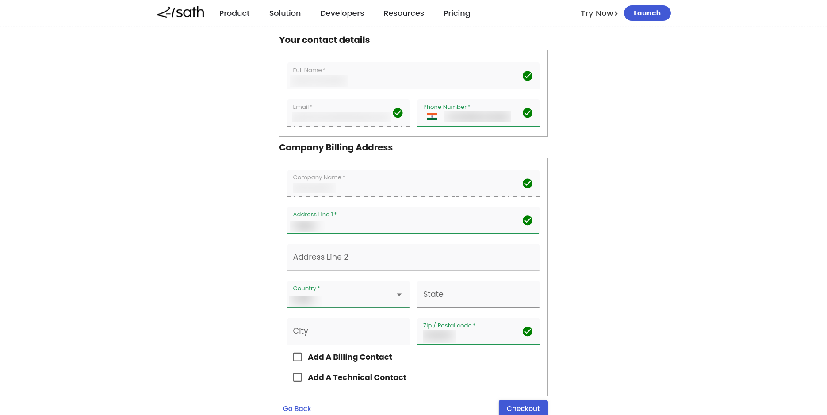Click the sath logo in header
This screenshot has width=827, height=415.
pyautogui.click(x=180, y=13)
